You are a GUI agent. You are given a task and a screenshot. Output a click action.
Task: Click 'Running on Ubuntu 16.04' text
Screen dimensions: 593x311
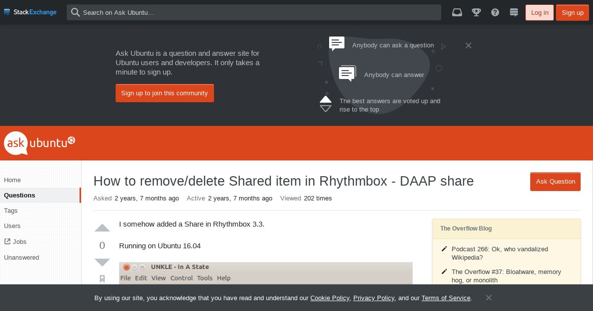point(160,246)
